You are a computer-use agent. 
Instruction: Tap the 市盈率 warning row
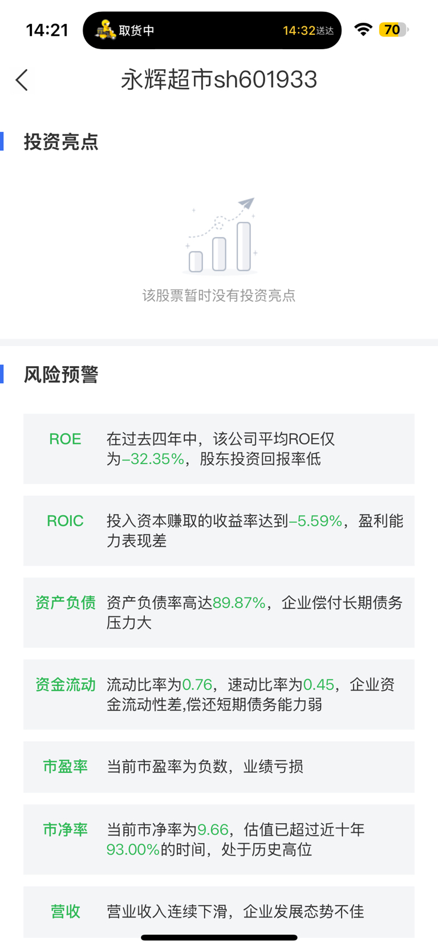(219, 767)
